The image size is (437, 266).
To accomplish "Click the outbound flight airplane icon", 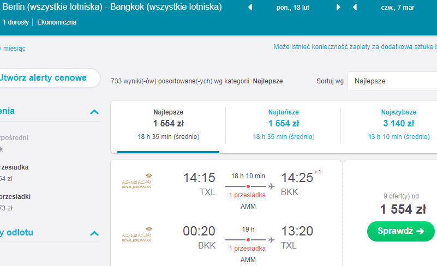I will pyautogui.click(x=272, y=186).
